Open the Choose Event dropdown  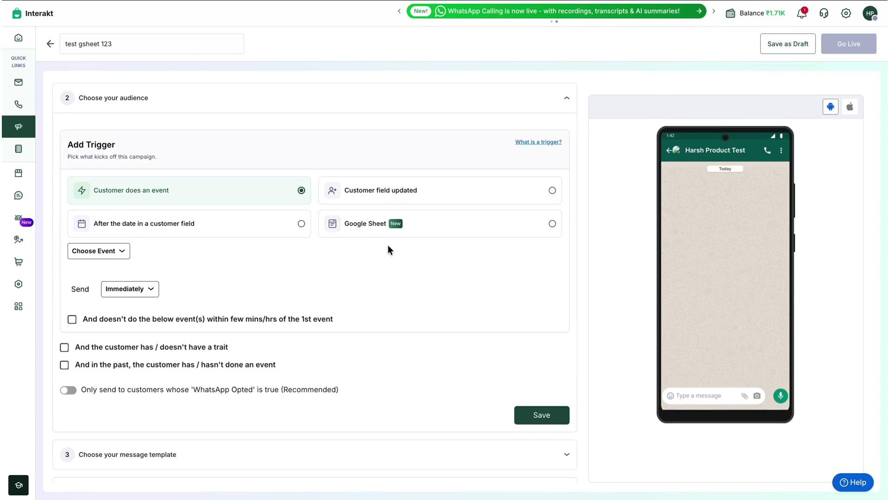[x=99, y=251]
